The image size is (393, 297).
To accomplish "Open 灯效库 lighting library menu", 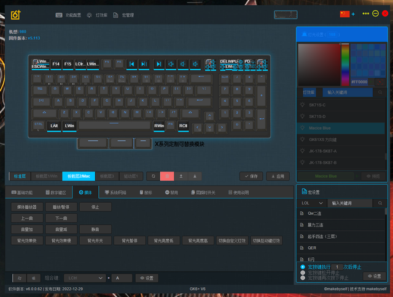I will (x=97, y=15).
